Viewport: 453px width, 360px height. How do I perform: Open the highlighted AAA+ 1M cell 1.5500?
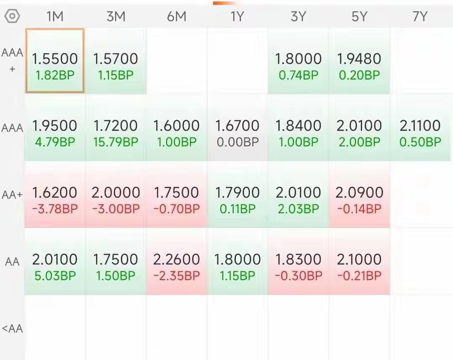[x=55, y=61]
